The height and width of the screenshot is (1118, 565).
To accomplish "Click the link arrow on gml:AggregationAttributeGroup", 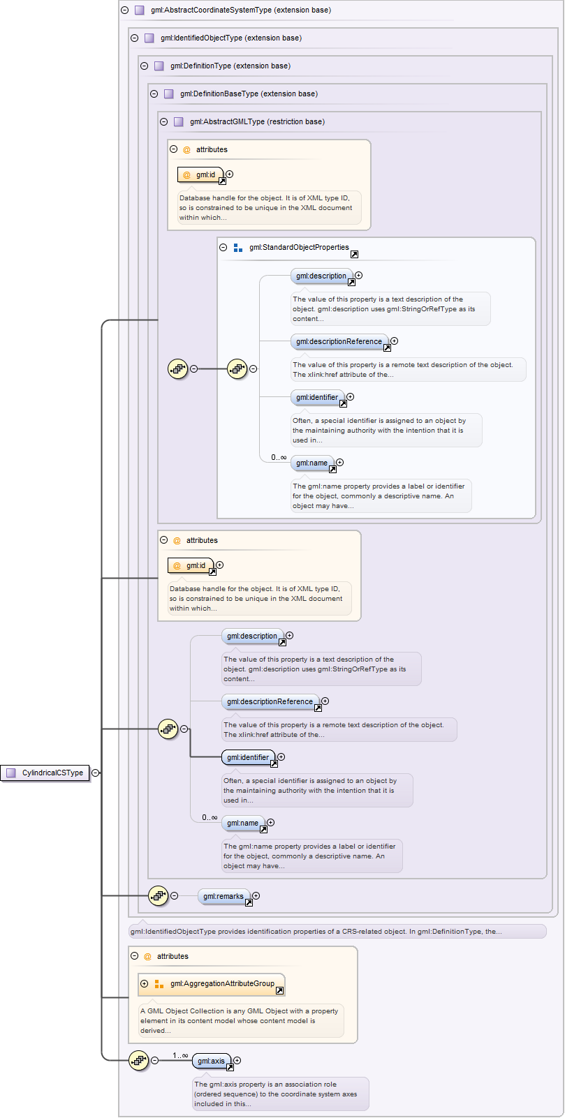I will [x=279, y=990].
